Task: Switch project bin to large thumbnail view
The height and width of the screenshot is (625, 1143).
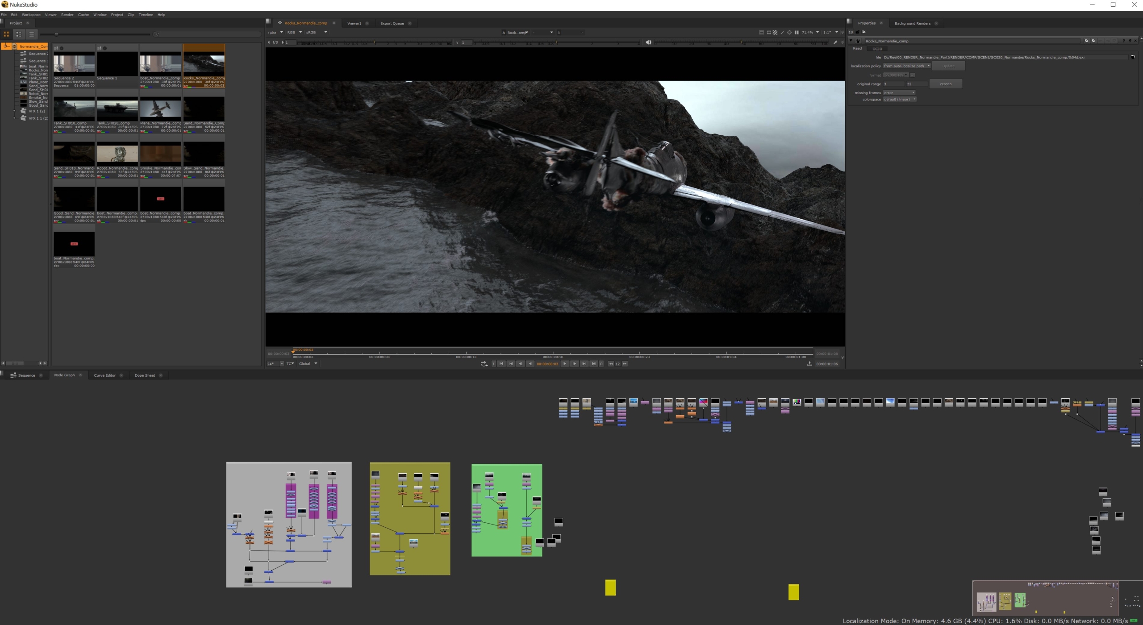Action: [6, 34]
